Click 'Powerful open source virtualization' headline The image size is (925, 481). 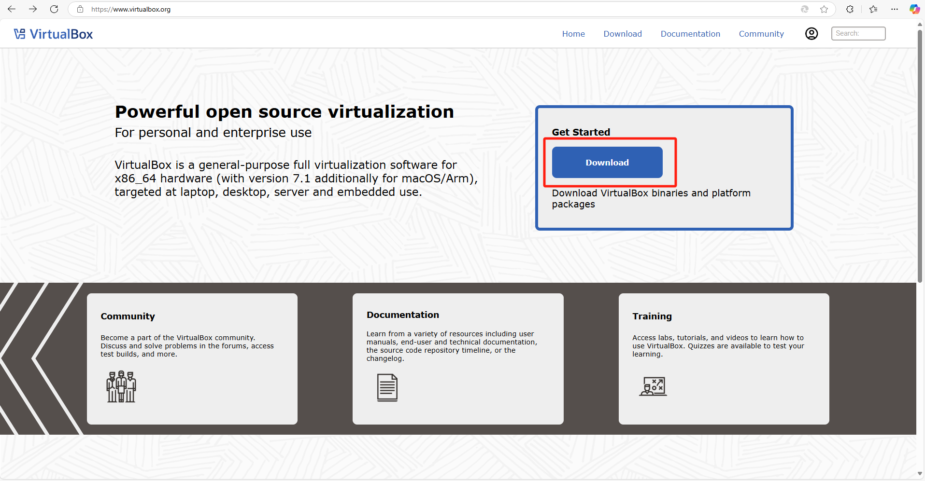284,112
